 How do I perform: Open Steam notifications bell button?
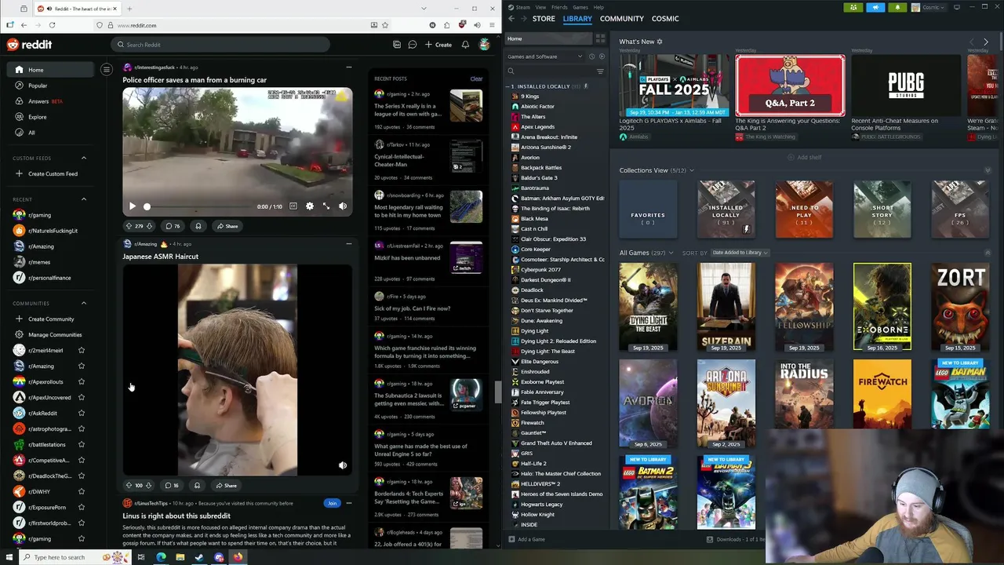[x=897, y=7]
